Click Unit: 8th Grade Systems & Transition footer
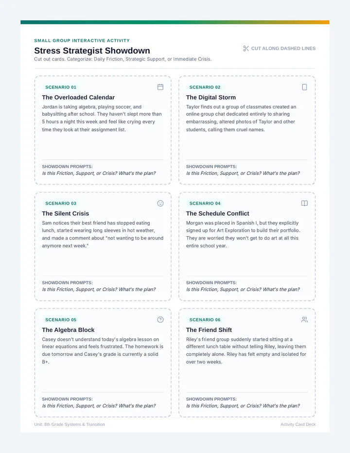Screen dimensions: 350x453 [x=70, y=424]
